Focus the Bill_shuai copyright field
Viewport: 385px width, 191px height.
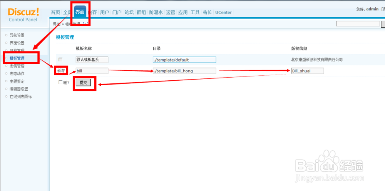pos(307,71)
